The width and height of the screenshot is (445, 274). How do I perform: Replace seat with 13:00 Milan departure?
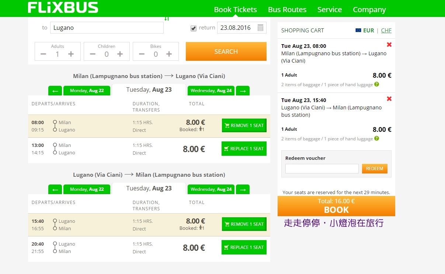244,149
